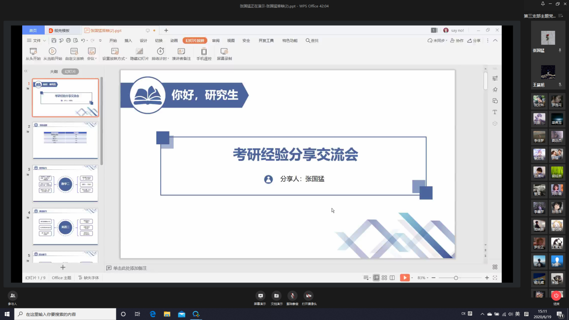This screenshot has width=569, height=320.
Task: Switch to reading view in status bar
Action: pos(392,278)
